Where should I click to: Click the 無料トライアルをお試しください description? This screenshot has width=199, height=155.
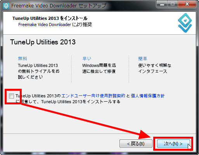pos(38,71)
